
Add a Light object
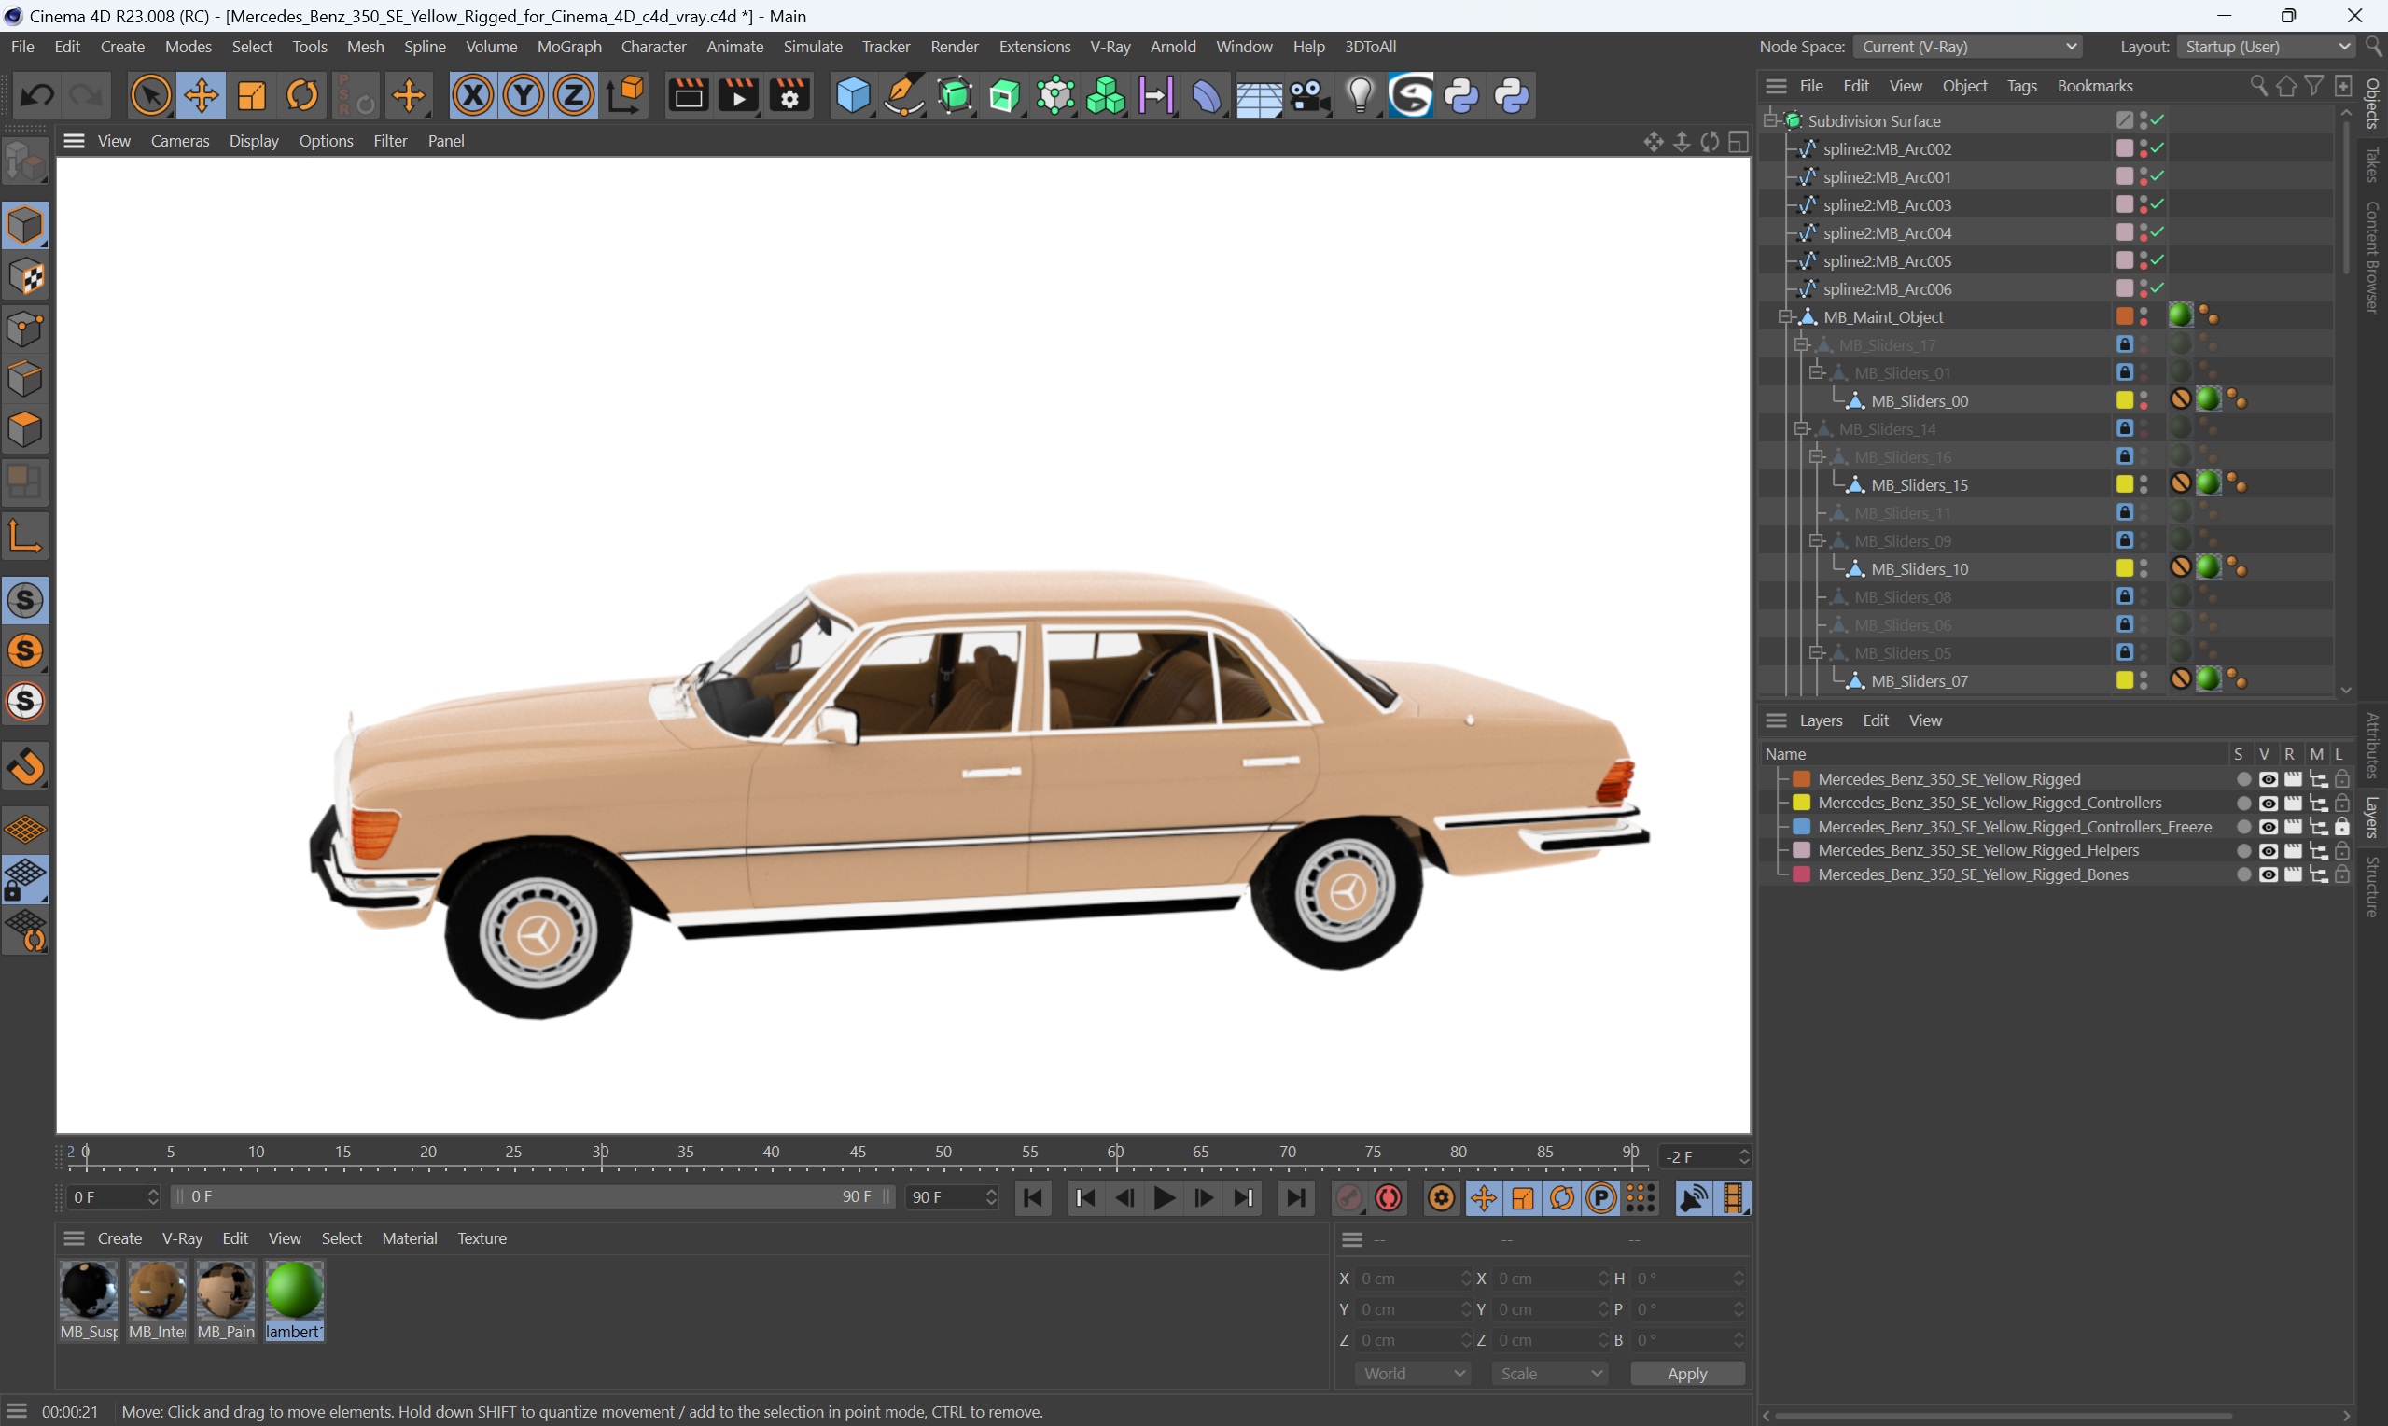1361,95
